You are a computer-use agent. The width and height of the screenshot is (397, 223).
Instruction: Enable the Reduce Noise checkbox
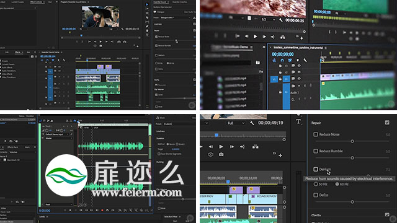[316, 134]
